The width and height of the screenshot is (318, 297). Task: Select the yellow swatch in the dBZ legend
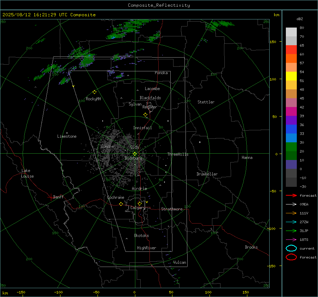click(291, 76)
